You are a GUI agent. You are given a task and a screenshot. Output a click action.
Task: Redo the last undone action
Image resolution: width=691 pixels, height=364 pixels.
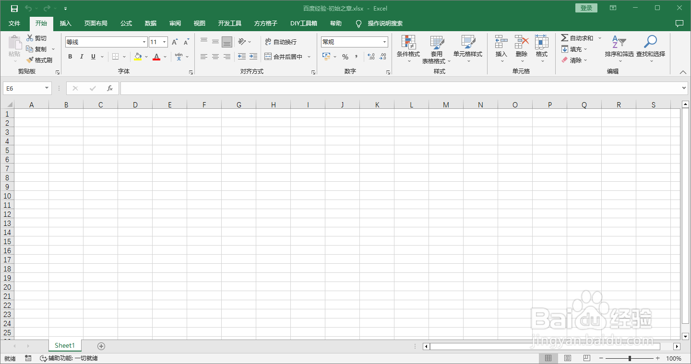pos(47,8)
